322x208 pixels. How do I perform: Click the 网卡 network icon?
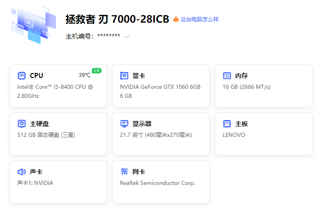point(124,171)
